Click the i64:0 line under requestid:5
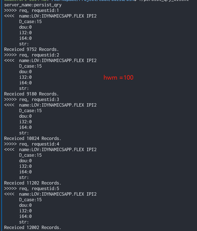 (25, 216)
